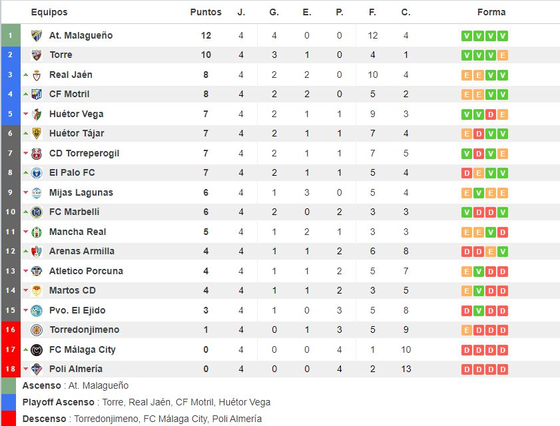The height and width of the screenshot is (426, 560).
Task: Click the Real Jaén crest icon
Action: pos(37,75)
